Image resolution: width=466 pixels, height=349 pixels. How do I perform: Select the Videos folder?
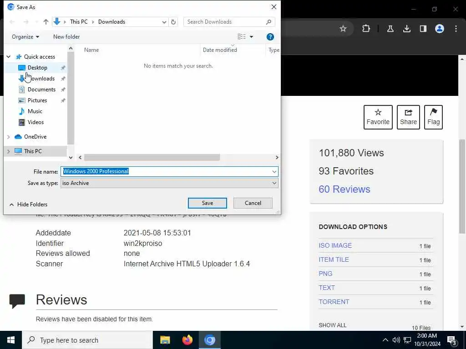(35, 122)
